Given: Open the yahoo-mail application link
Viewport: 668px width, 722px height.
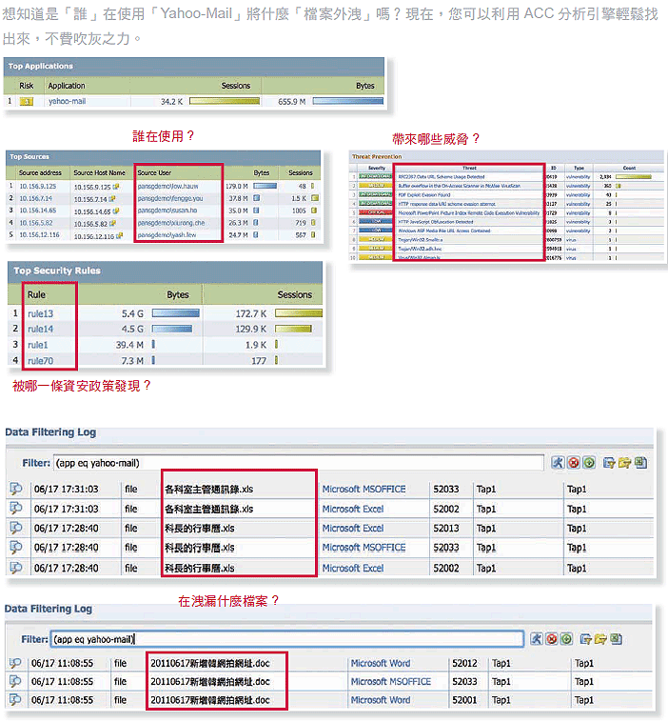Looking at the screenshot, I should (x=67, y=100).
